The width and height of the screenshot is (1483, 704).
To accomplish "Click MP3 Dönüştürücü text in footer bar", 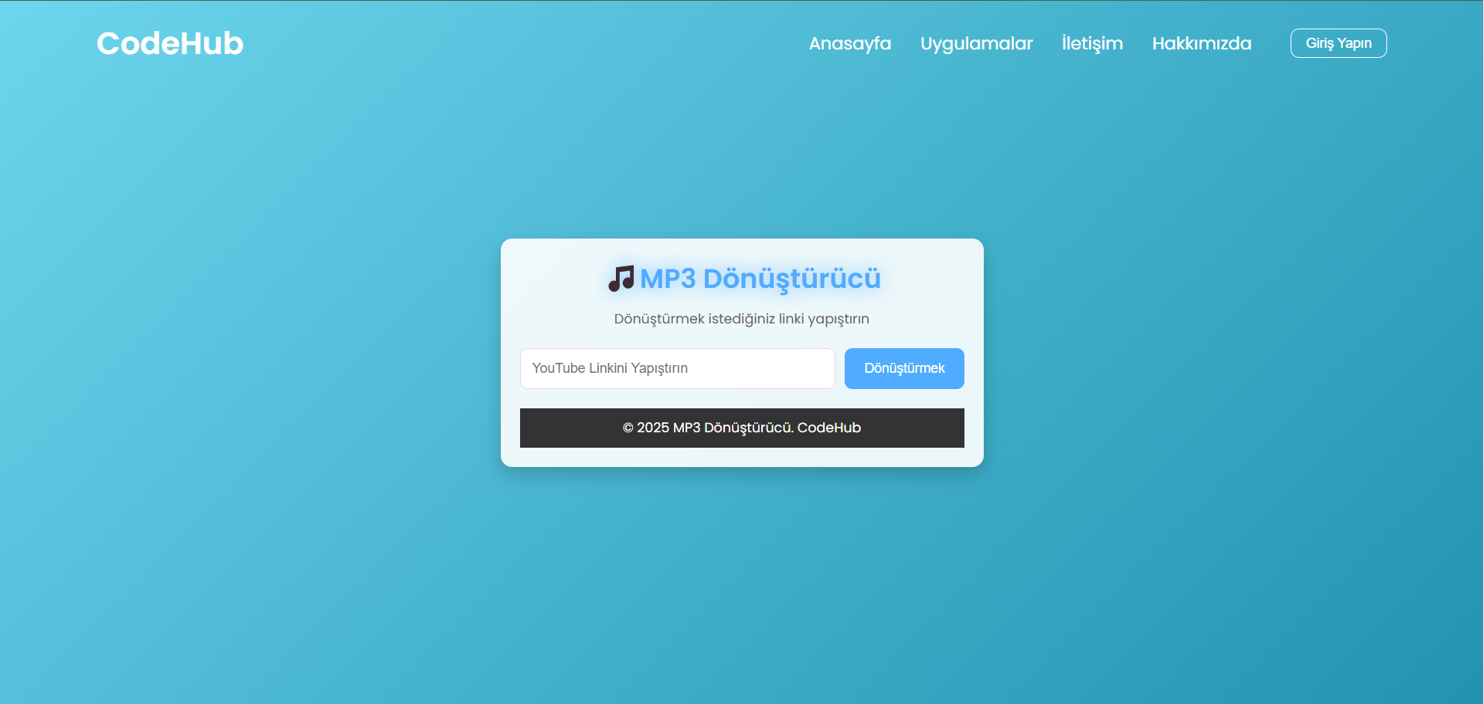I will [x=733, y=428].
